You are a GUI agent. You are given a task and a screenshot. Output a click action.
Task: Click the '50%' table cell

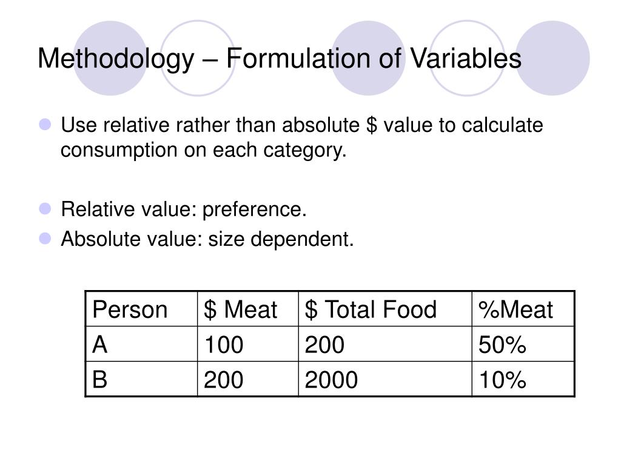pos(523,344)
